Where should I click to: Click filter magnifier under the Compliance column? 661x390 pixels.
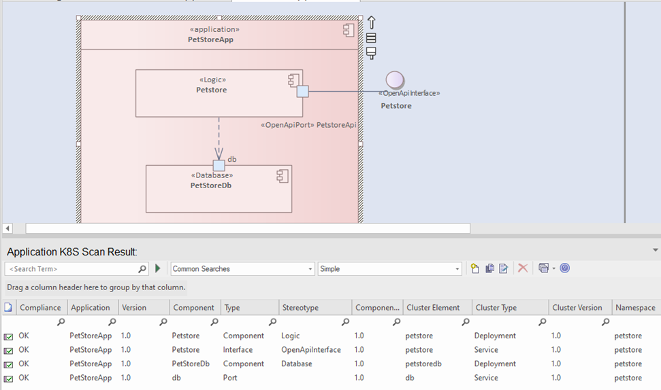click(61, 322)
